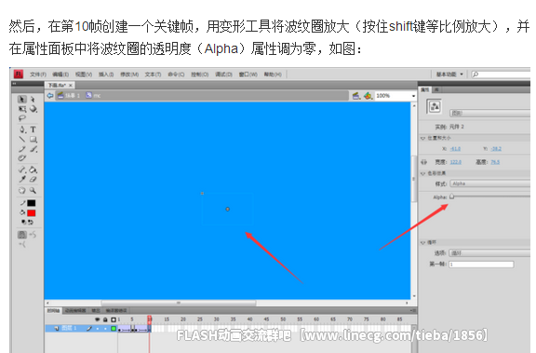Open the workspace switcher dropdown

[x=449, y=75]
